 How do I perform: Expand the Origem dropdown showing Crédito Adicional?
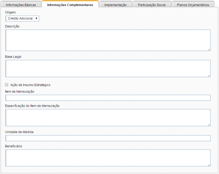(22, 18)
